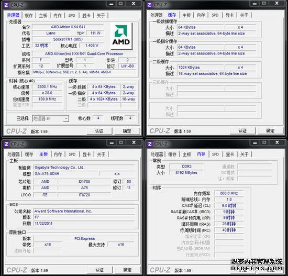Click 确定 button in cache window
The height and width of the screenshot is (276, 288).
coord(270,130)
